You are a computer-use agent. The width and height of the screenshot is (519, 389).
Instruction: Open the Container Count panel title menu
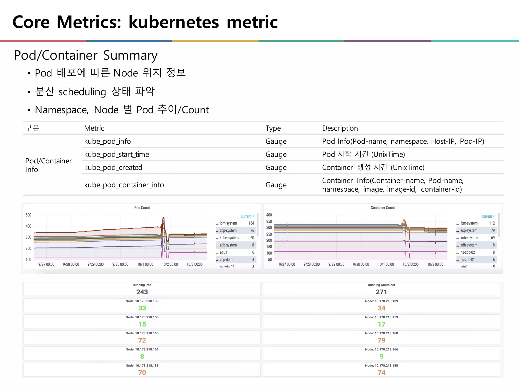pyautogui.click(x=382, y=208)
